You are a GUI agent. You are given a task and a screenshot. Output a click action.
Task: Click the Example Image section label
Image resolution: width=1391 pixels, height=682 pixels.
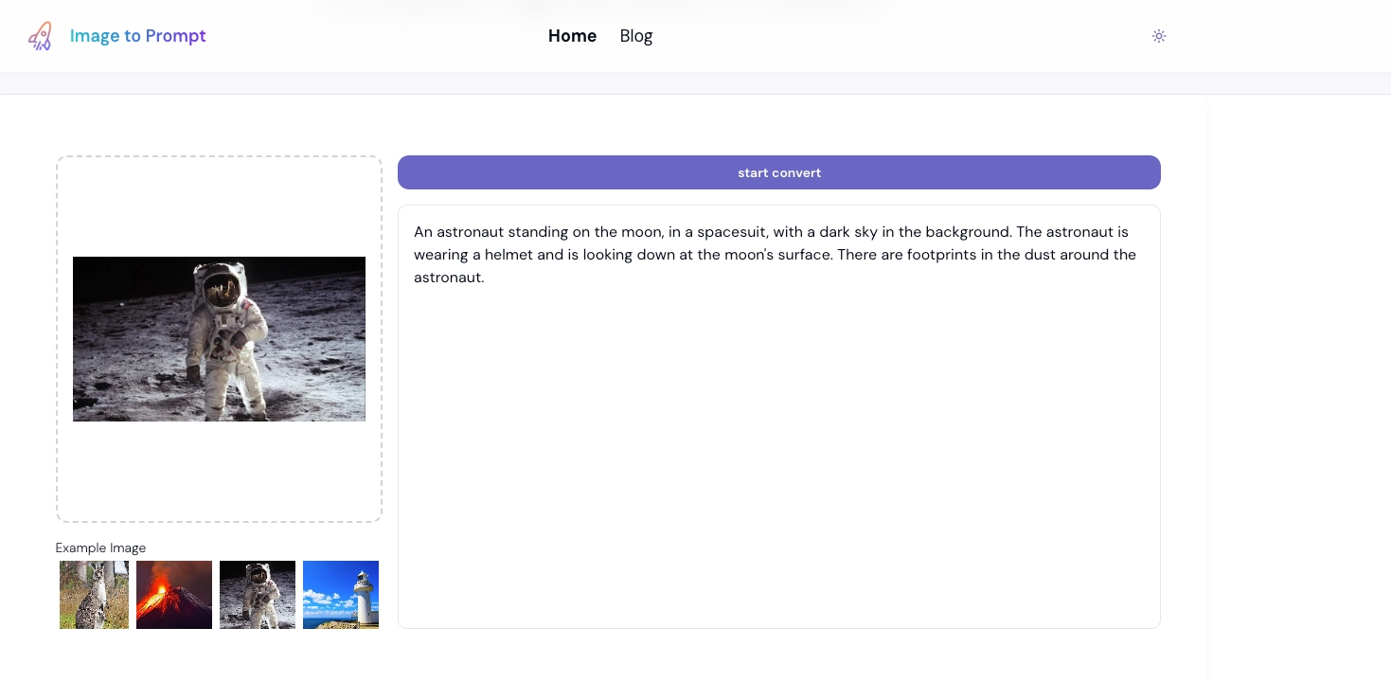pyautogui.click(x=100, y=547)
